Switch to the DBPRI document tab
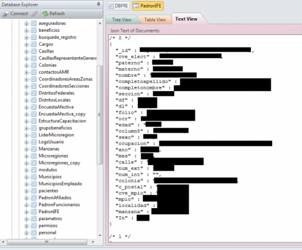The height and width of the screenshot is (250, 302). tap(119, 6)
